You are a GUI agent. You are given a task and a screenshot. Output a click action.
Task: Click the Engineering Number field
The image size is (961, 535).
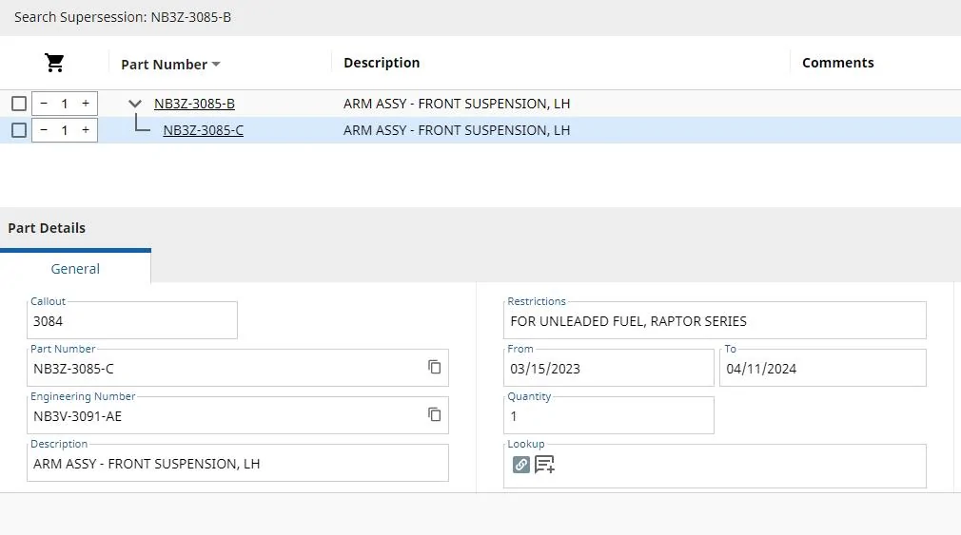(x=238, y=415)
